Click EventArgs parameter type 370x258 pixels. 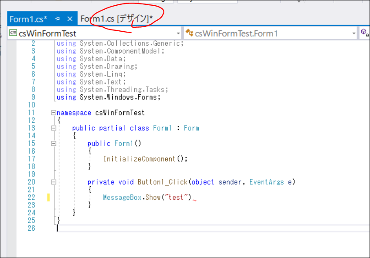click(266, 182)
